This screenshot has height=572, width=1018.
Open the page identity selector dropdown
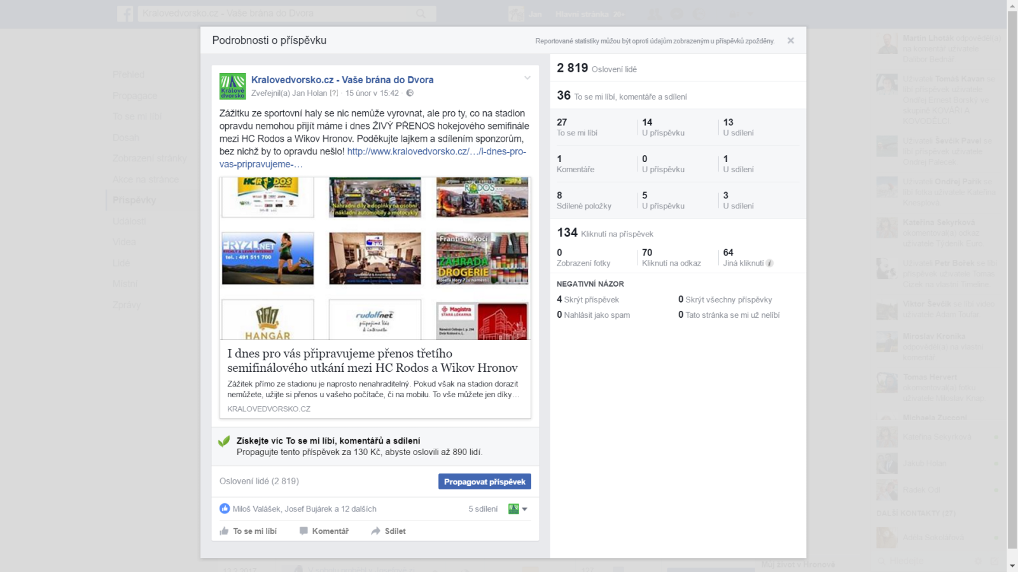coord(519,509)
